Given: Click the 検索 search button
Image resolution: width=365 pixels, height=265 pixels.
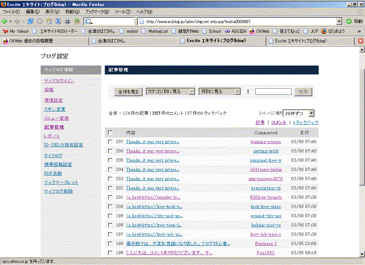Looking at the screenshot, I should coord(303,92).
